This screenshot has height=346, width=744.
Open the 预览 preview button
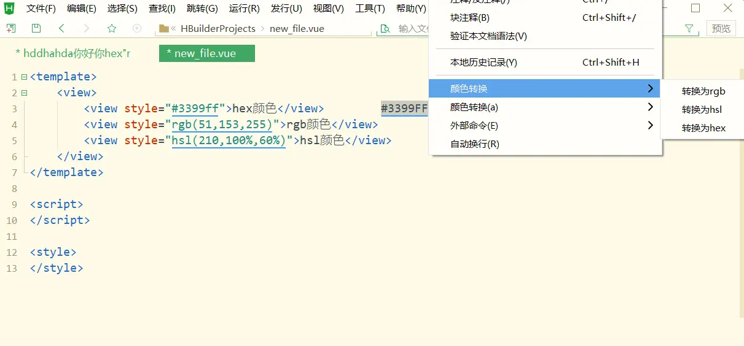[721, 28]
